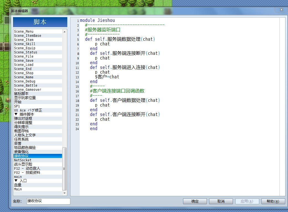Select the 弹出对话框 script
Image resolution: width=288 pixels, height=212 pixels.
38,118
